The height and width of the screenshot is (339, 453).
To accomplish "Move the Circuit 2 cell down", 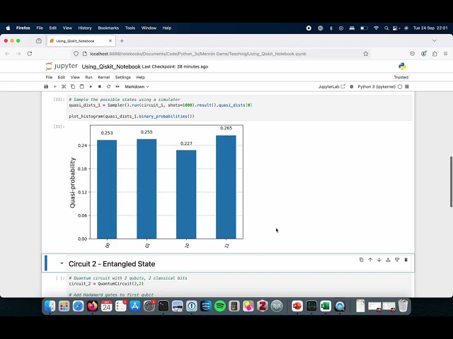I will [x=379, y=260].
